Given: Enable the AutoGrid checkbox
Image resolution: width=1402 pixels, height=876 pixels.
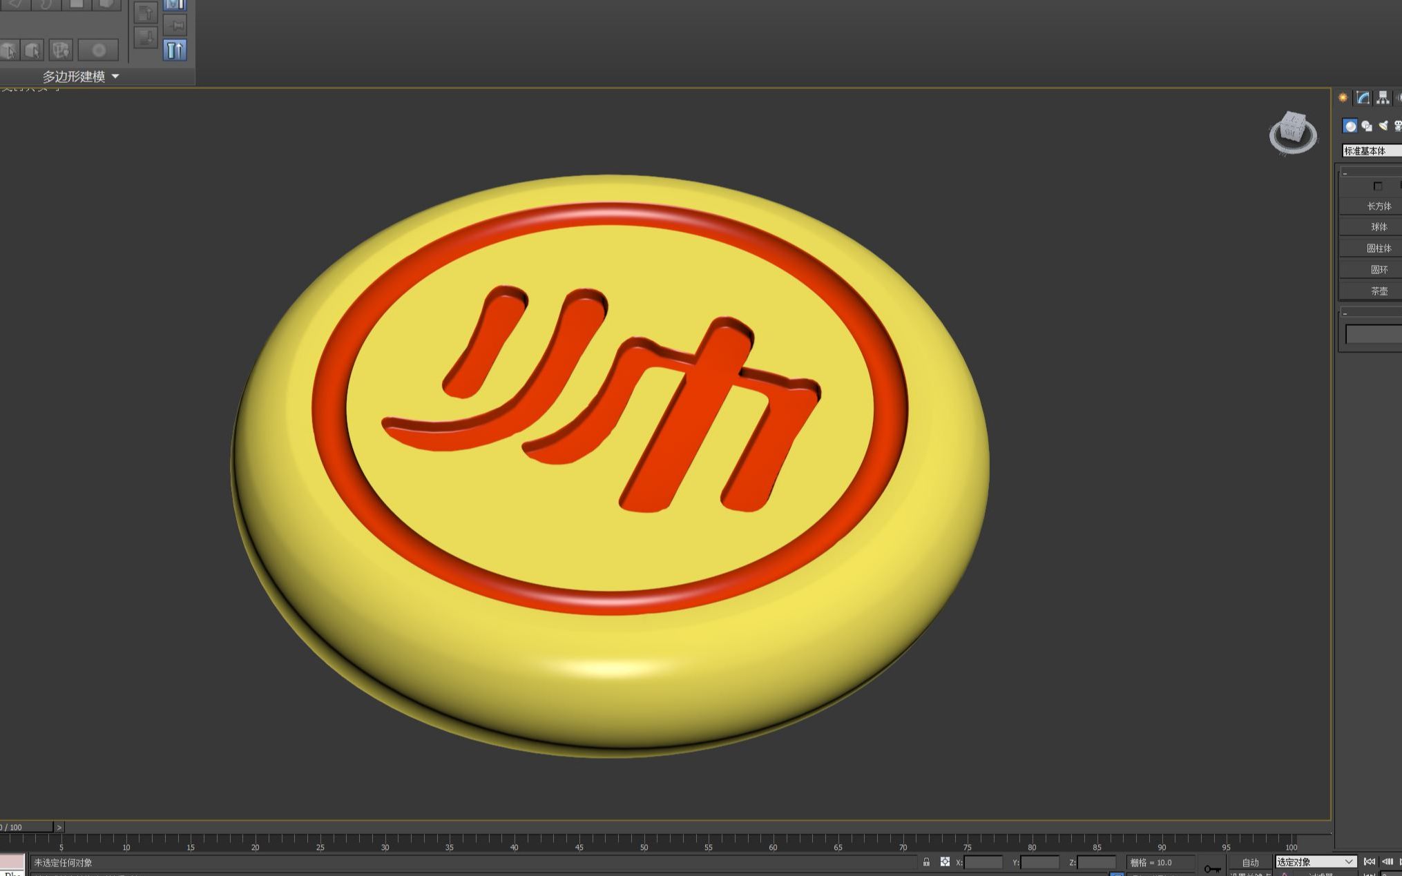Looking at the screenshot, I should tap(1377, 186).
